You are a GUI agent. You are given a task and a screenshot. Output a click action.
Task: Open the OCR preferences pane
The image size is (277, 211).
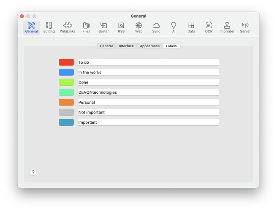point(209,27)
